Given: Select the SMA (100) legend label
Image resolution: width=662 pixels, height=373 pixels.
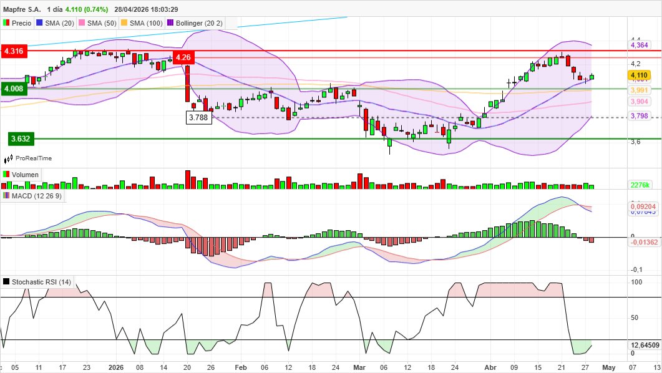Looking at the screenshot, I should (x=146, y=23).
